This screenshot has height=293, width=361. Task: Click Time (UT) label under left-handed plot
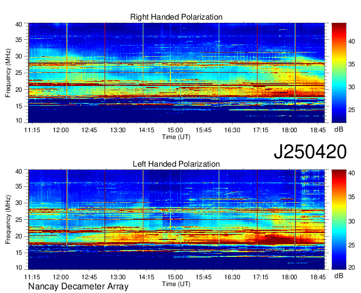coord(176,284)
